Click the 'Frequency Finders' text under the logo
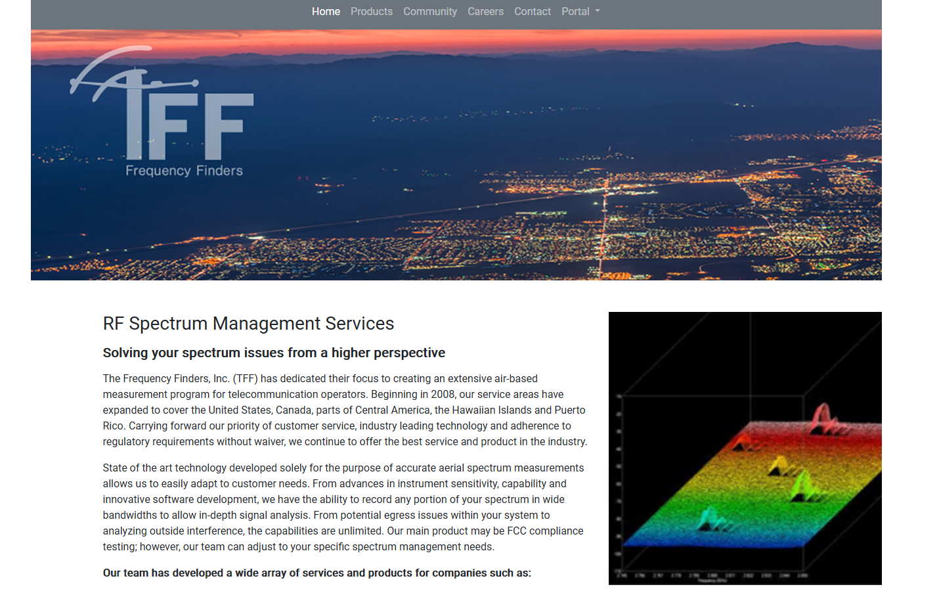The height and width of the screenshot is (591, 939). [x=184, y=171]
